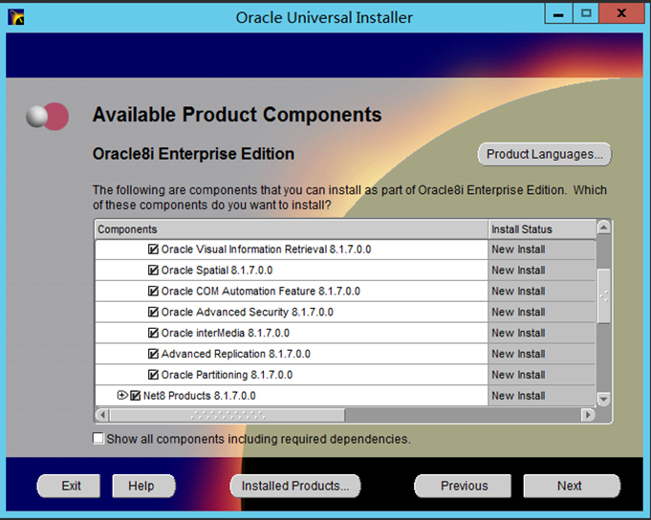This screenshot has height=520, width=651.
Task: Enable Show all components including required dependencies
Action: click(98, 438)
